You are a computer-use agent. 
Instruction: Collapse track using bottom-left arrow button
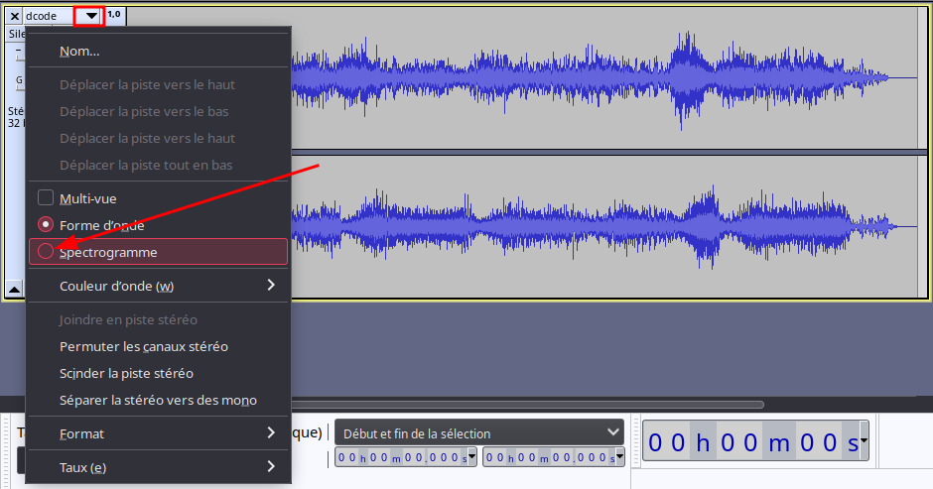point(15,290)
